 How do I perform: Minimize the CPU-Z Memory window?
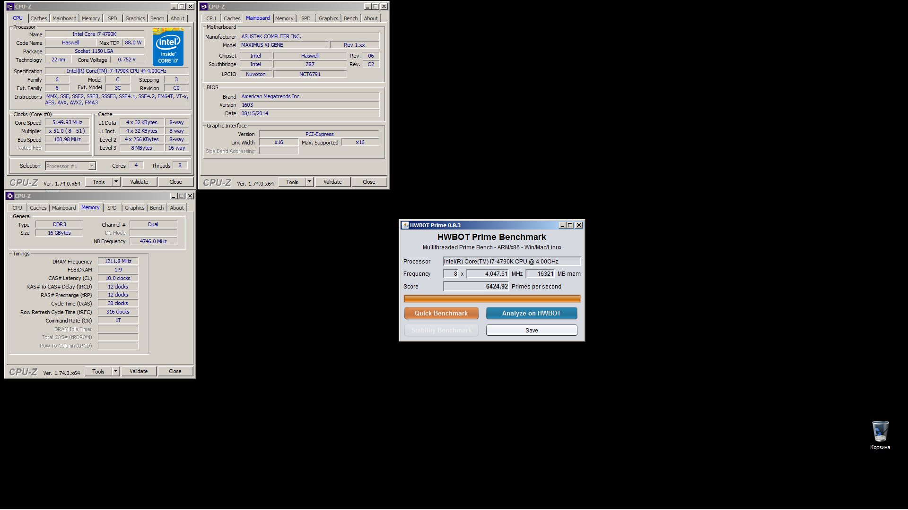(173, 196)
